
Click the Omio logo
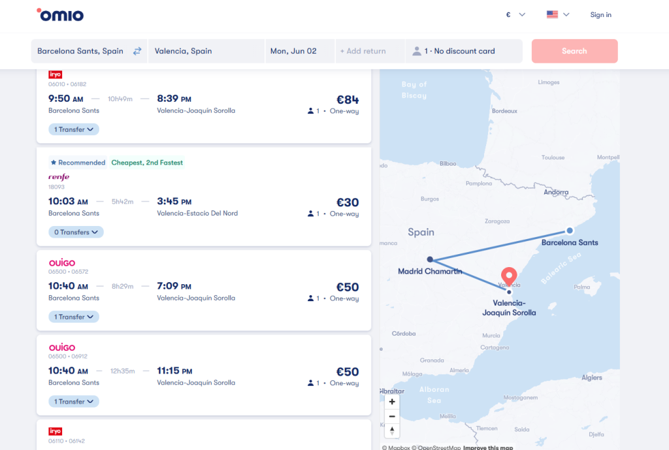60,14
